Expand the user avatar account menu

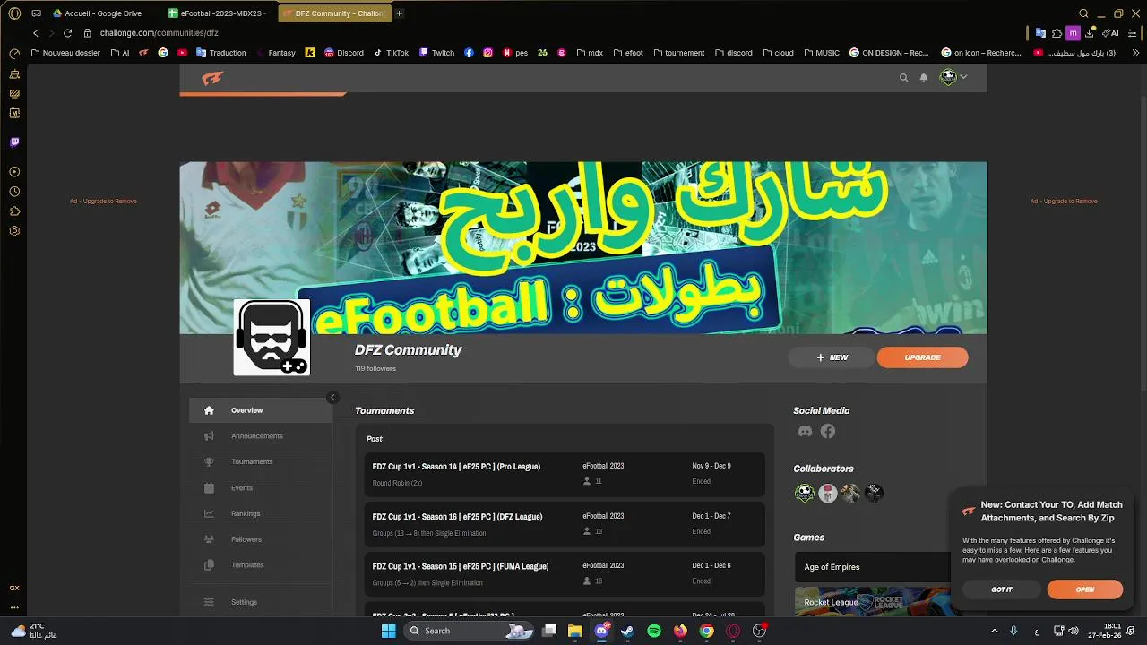(953, 77)
